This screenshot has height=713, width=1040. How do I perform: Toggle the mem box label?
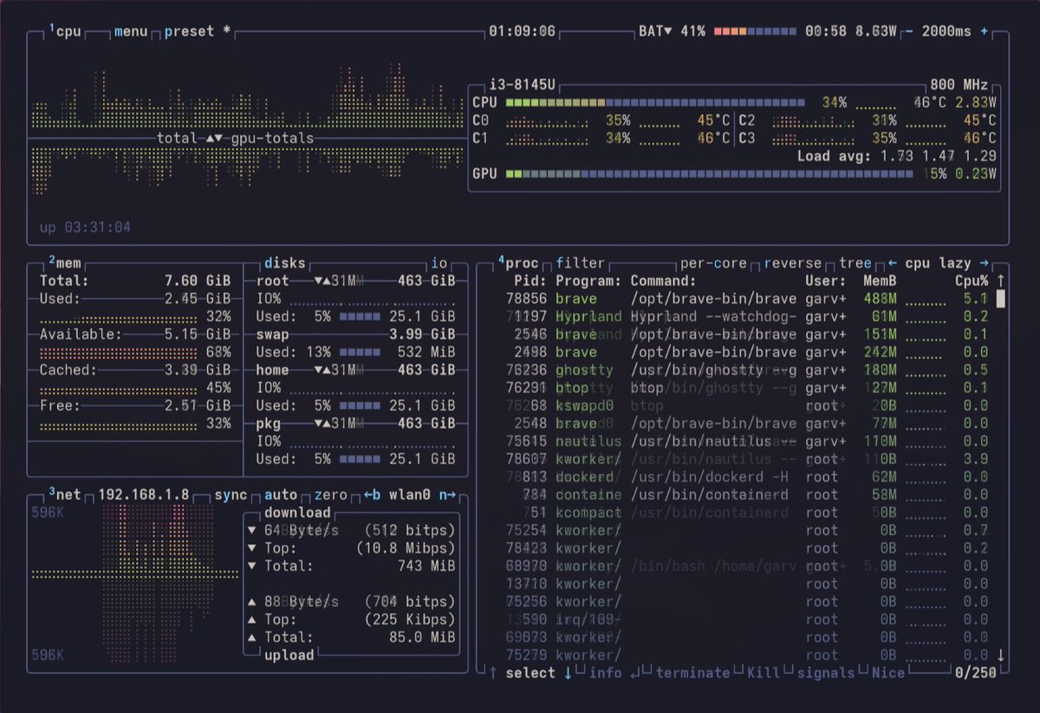65,263
